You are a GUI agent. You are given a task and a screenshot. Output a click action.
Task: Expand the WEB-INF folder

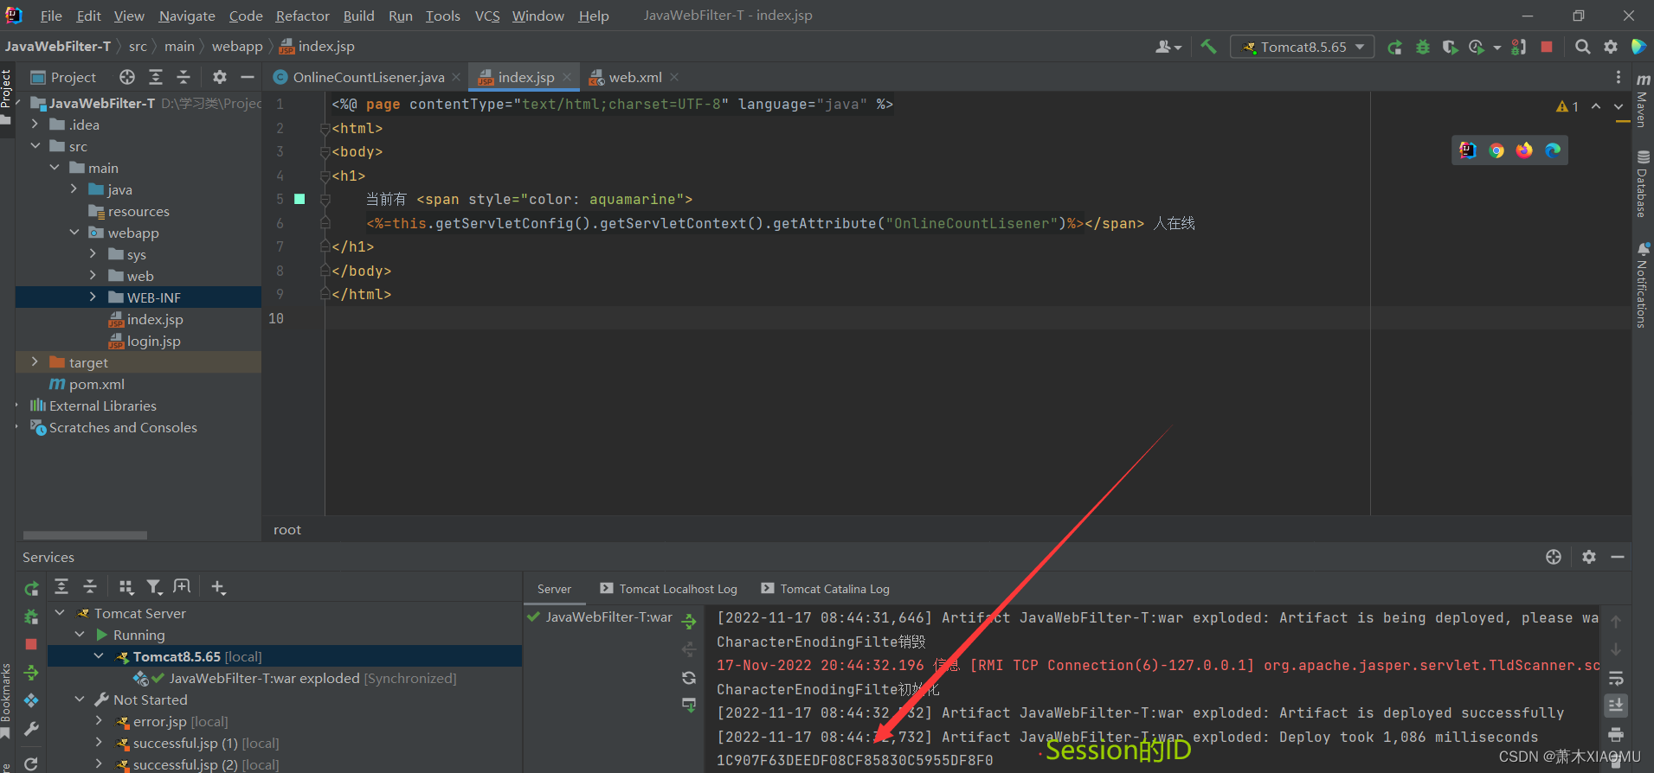[x=93, y=297]
